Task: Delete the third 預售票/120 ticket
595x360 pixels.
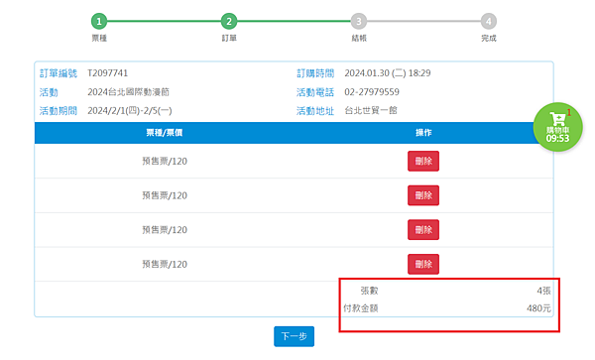Action: (x=423, y=230)
